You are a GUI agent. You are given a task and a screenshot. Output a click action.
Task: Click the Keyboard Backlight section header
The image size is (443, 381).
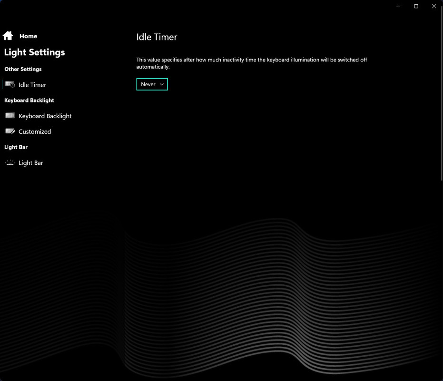29,100
